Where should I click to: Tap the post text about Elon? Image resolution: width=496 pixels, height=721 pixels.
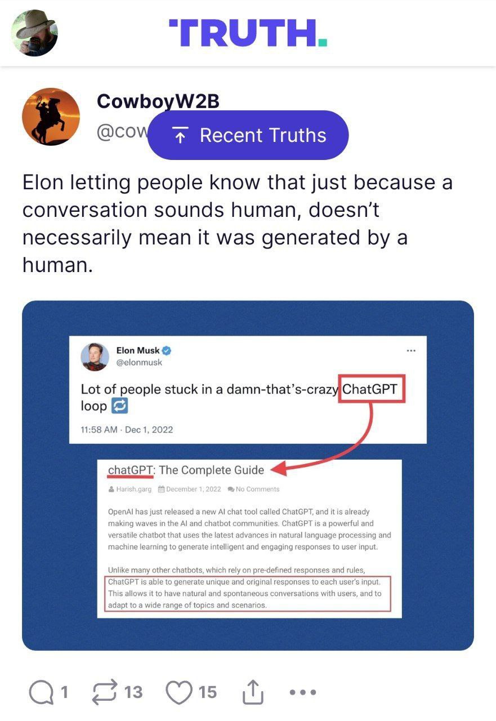[x=237, y=222]
